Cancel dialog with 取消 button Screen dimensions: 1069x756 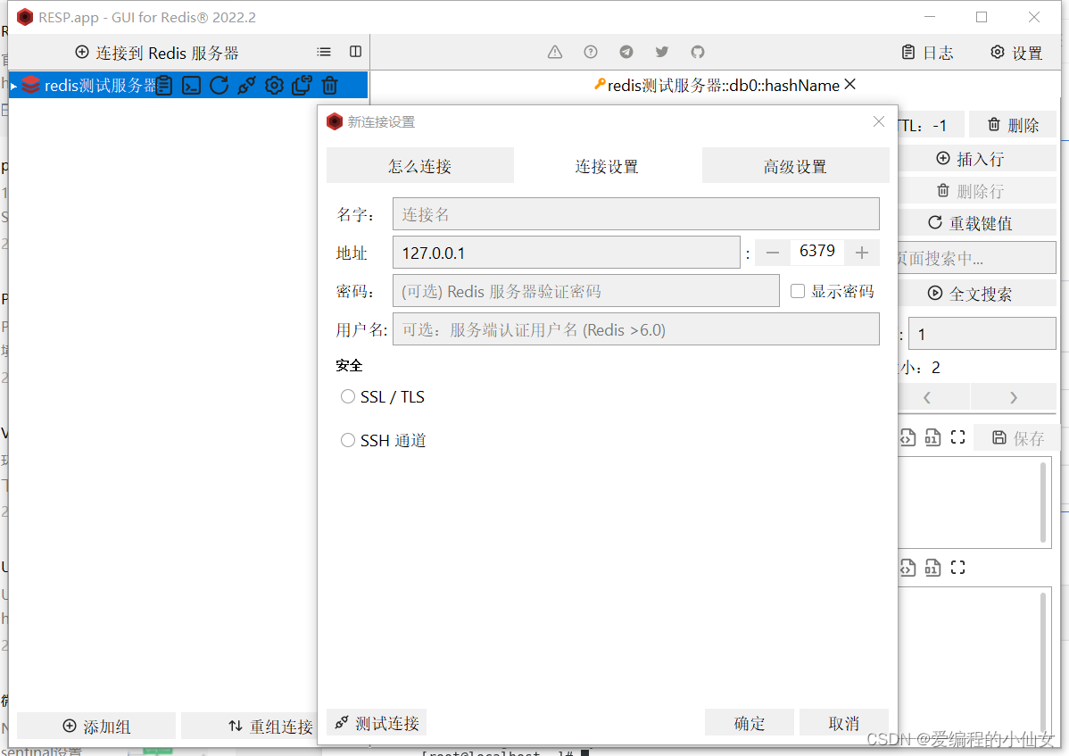[844, 723]
